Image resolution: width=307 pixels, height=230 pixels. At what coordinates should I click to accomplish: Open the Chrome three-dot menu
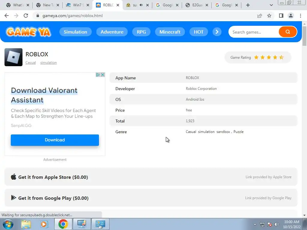click(x=300, y=16)
